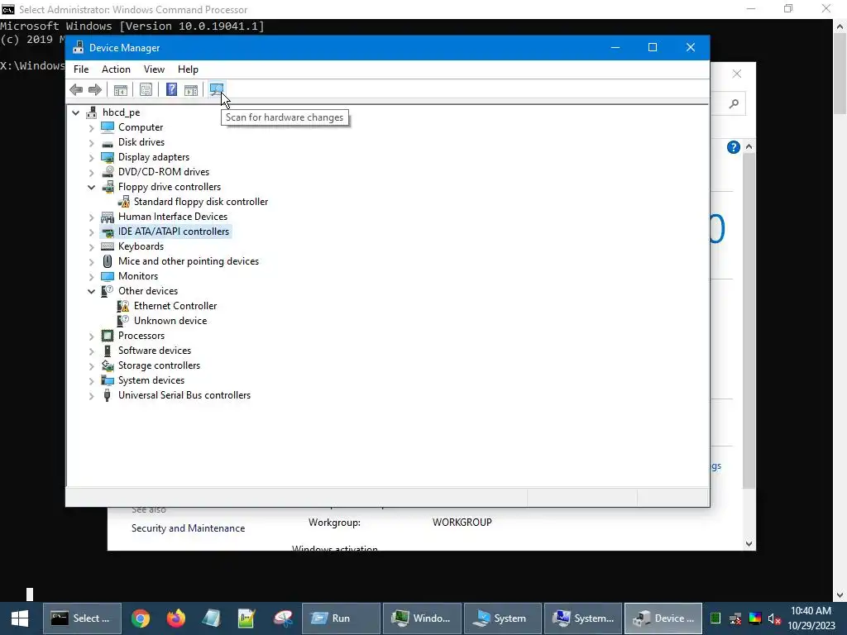The image size is (847, 635).
Task: Click the Keyboards category icon
Action: click(x=108, y=246)
